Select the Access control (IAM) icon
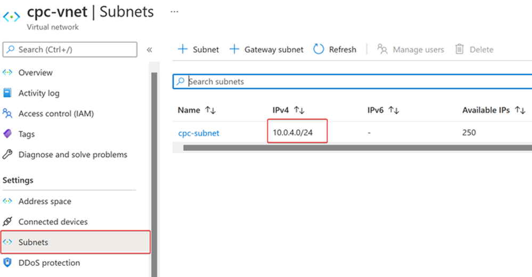Viewport: 532px width, 277px height. [7, 113]
